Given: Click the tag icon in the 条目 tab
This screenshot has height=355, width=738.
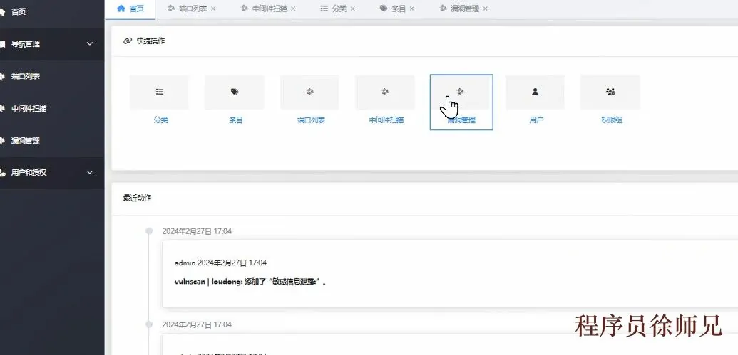Looking at the screenshot, I should (384, 9).
